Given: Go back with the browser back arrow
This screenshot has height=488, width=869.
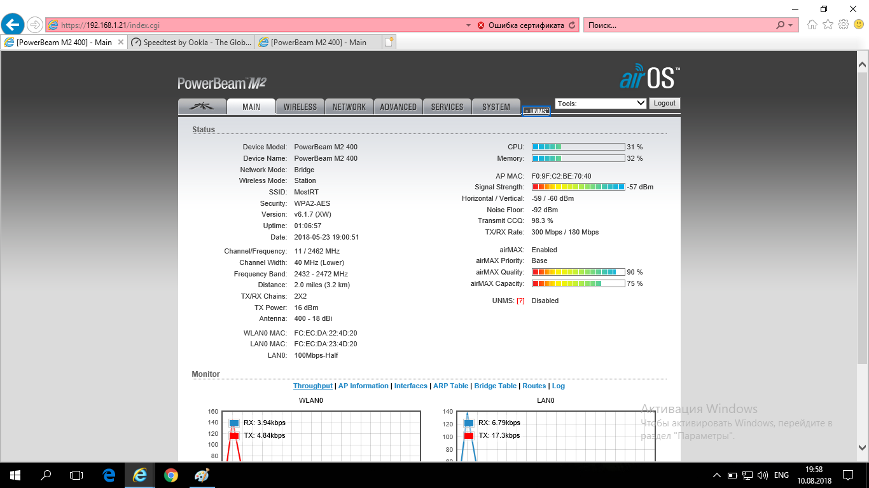Looking at the screenshot, I should (13, 25).
